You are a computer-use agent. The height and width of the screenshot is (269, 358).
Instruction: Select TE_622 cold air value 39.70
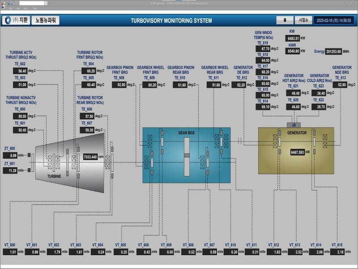(319, 107)
